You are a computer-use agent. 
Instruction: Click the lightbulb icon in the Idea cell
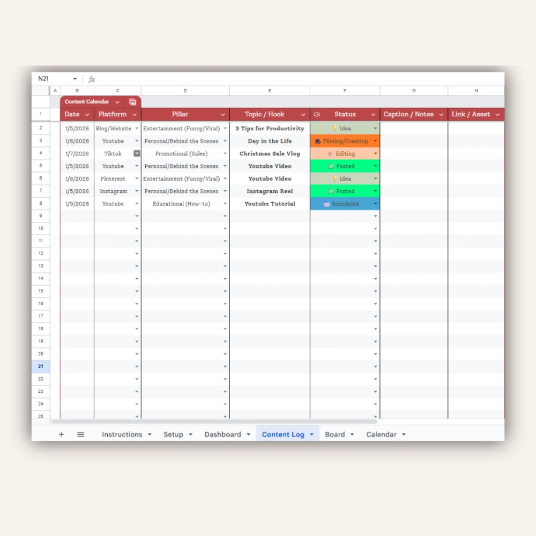pos(333,128)
